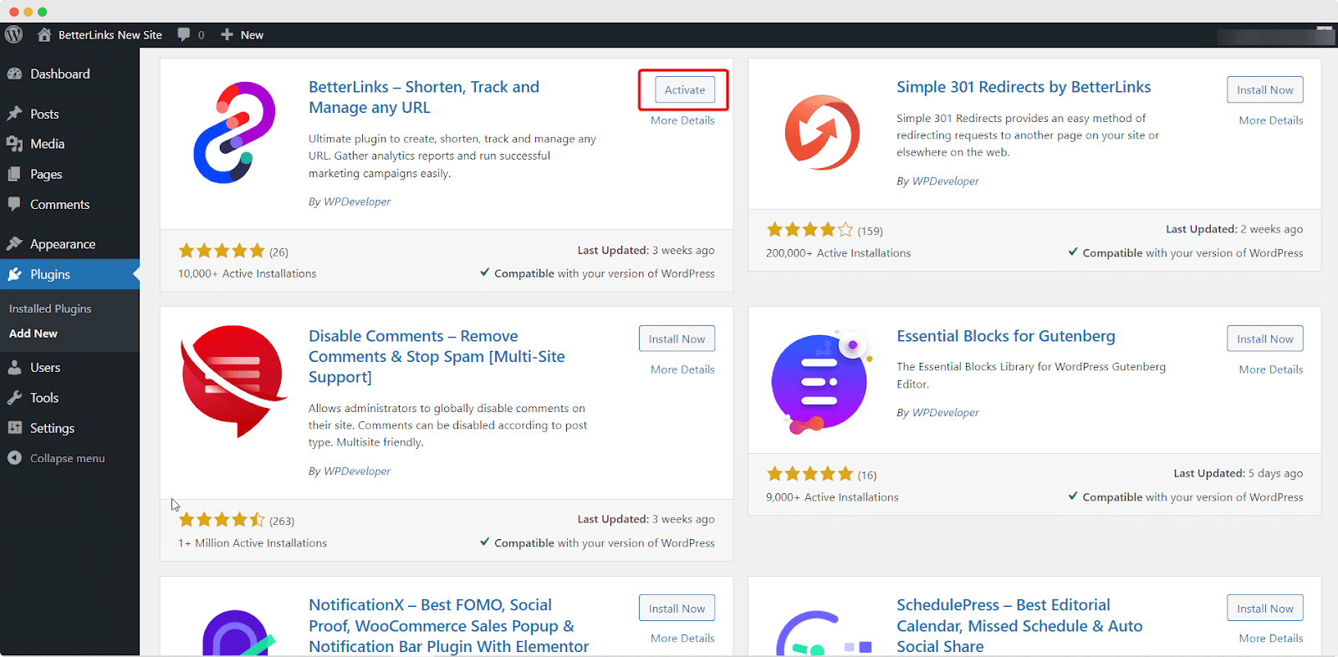Install the Disable Comments plugin
This screenshot has height=657, width=1338.
coord(677,339)
